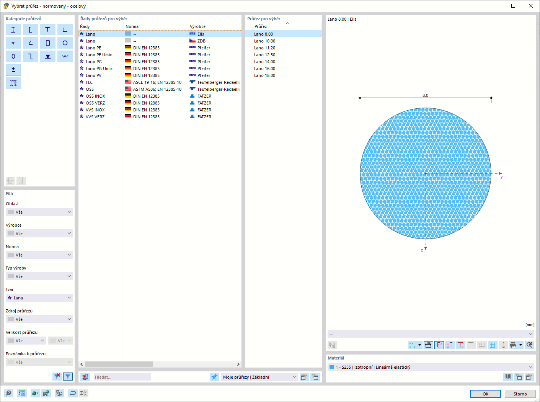Sort by the Výrobce column header
Screen dimensions: 540x402
click(215, 26)
